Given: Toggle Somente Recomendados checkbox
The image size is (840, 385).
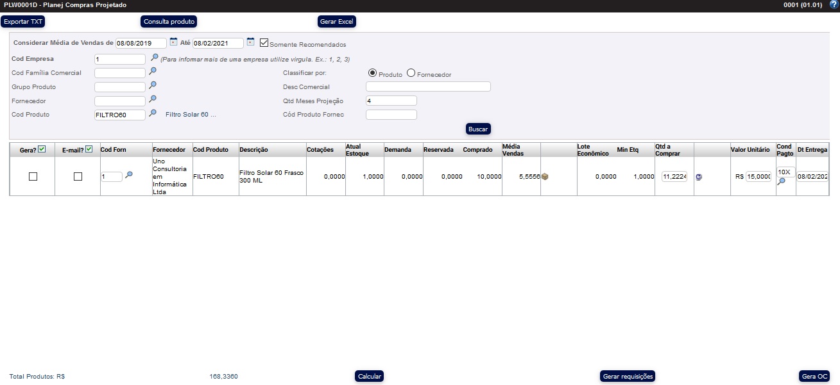Looking at the screenshot, I should (x=264, y=43).
